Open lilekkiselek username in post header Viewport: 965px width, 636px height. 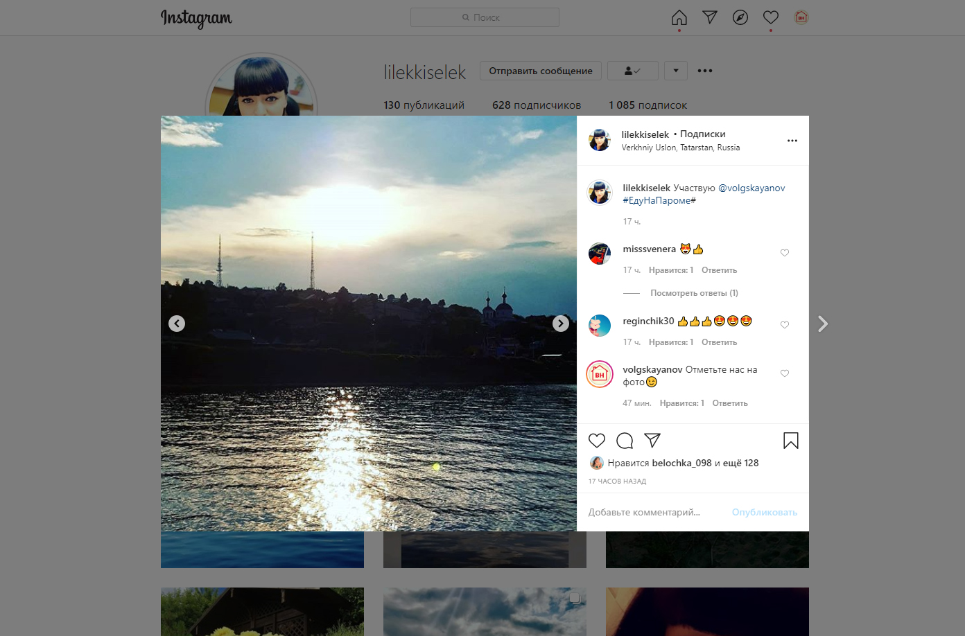[645, 134]
